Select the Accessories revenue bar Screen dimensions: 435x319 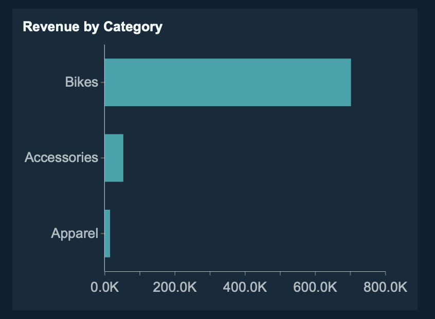(x=114, y=158)
